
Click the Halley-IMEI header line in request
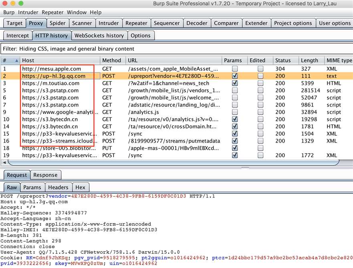[79, 230]
